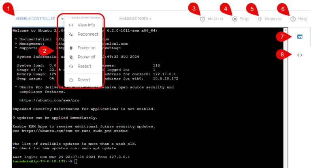The image size is (311, 168).
Task: Click the terminal command prompt cursor
Action: coord(76,161)
